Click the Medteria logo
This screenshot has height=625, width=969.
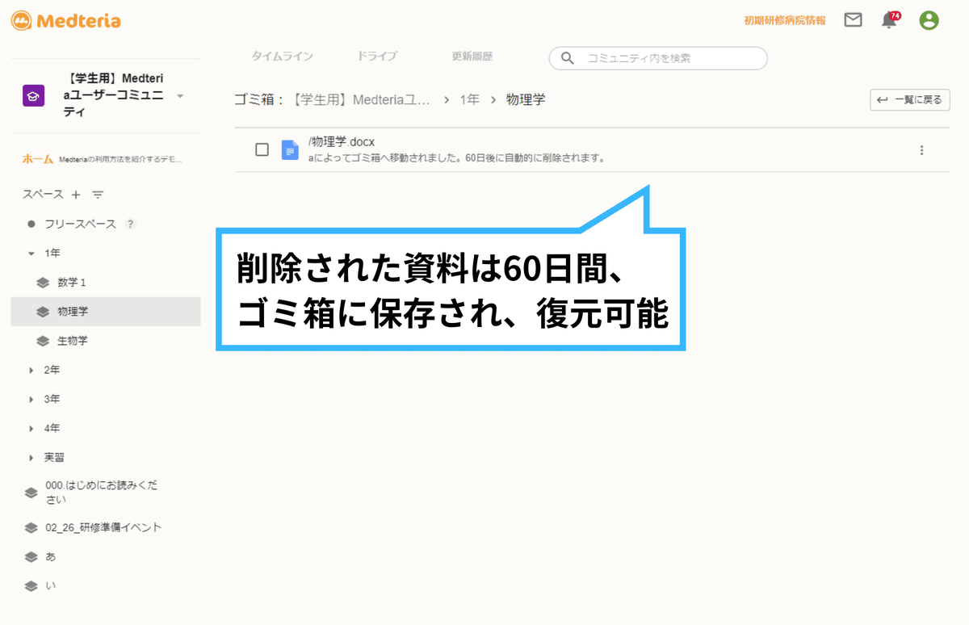pos(66,20)
